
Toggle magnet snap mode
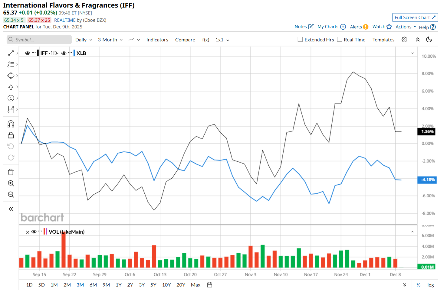(11, 124)
